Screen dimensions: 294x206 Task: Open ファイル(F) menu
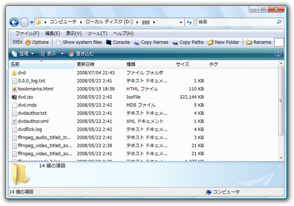(x=27, y=33)
